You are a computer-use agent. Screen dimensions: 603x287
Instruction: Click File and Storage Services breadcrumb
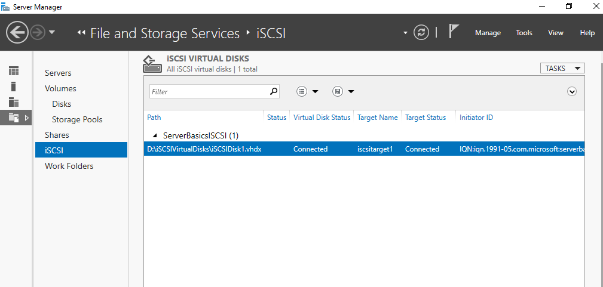[165, 33]
